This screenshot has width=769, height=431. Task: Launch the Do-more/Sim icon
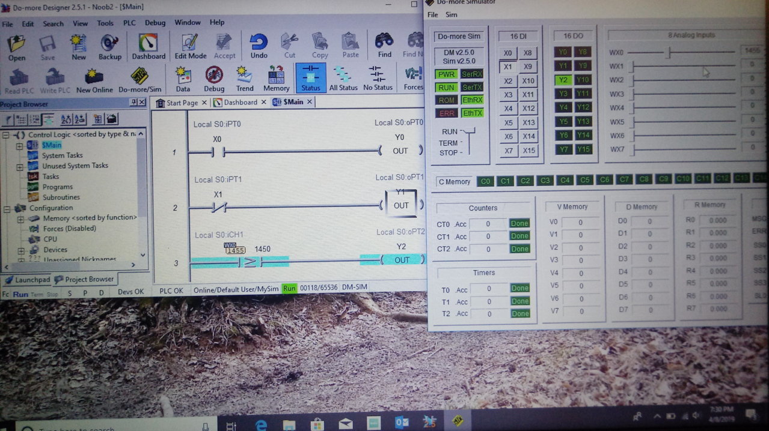click(140, 79)
